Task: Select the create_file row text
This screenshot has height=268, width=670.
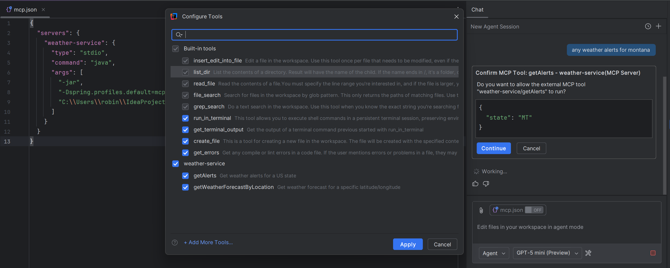Action: (207, 141)
